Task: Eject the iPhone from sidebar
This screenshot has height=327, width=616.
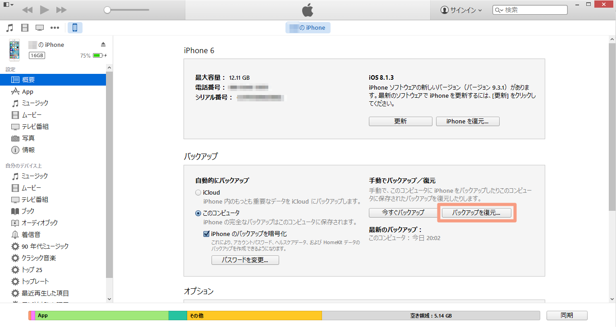Action: [103, 44]
